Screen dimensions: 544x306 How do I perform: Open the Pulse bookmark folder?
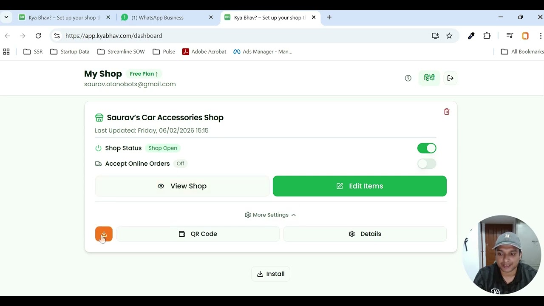pos(164,51)
